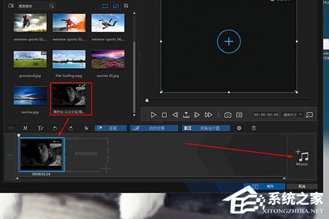Screen dimensions: 329x219
Task: Click the 动作效果 action effects button
Action: (x=154, y=128)
